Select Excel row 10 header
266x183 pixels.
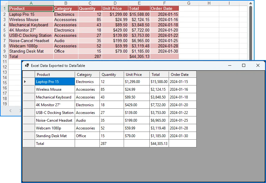pos(4,56)
